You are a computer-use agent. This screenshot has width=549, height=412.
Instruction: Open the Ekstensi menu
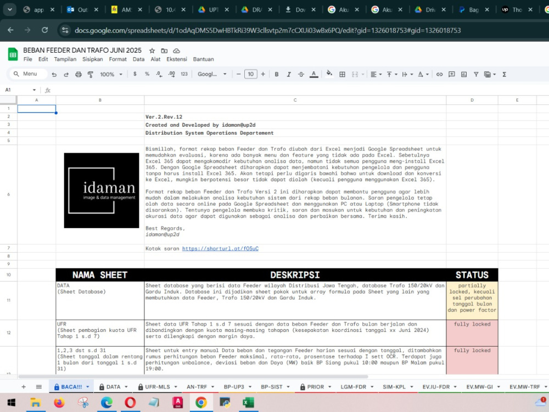click(177, 59)
